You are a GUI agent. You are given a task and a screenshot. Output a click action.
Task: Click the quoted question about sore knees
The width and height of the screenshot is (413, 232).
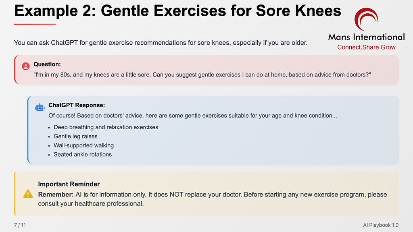(202, 75)
